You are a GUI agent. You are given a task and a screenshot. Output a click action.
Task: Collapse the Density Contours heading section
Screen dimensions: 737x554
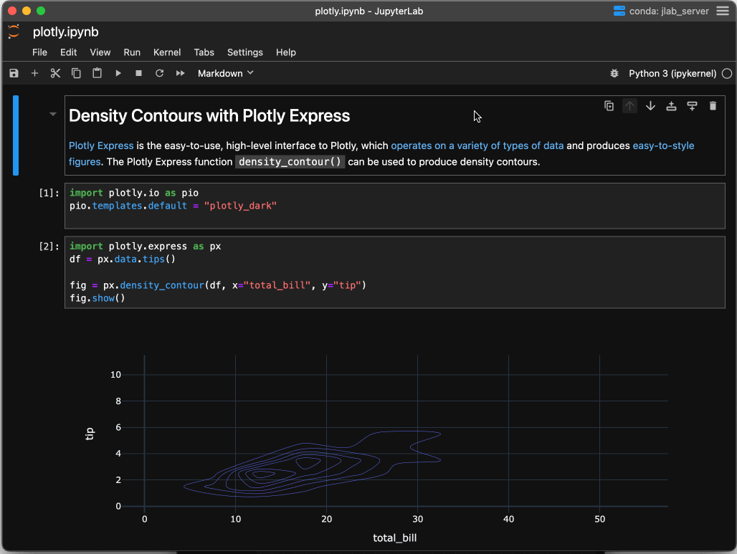pos(52,114)
